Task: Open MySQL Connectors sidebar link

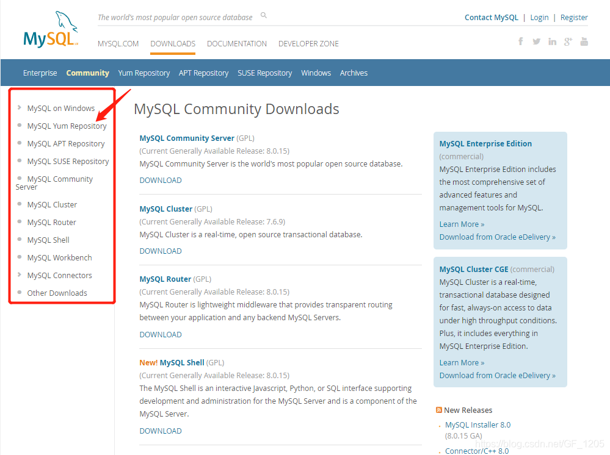Action: [59, 276]
